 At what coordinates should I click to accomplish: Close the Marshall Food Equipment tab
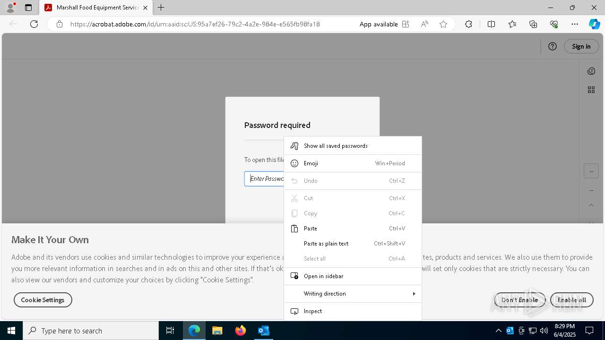145,8
